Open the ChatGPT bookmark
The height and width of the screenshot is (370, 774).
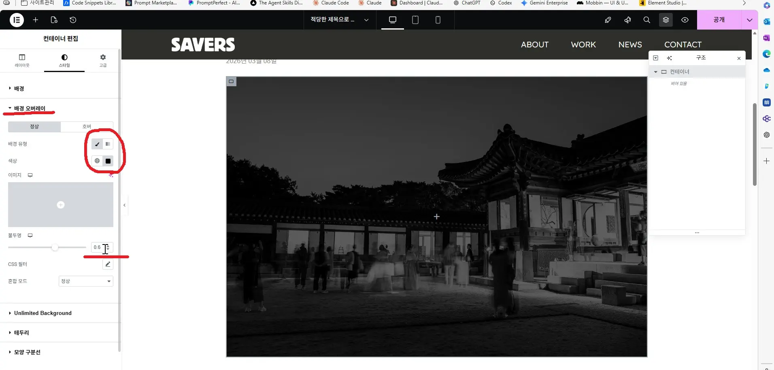coord(467,3)
